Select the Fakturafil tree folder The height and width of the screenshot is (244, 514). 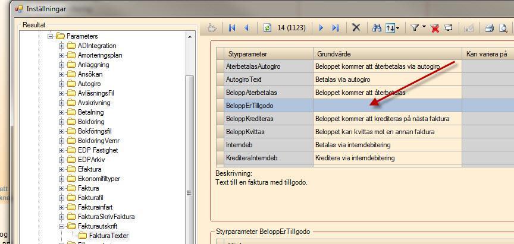tap(91, 198)
